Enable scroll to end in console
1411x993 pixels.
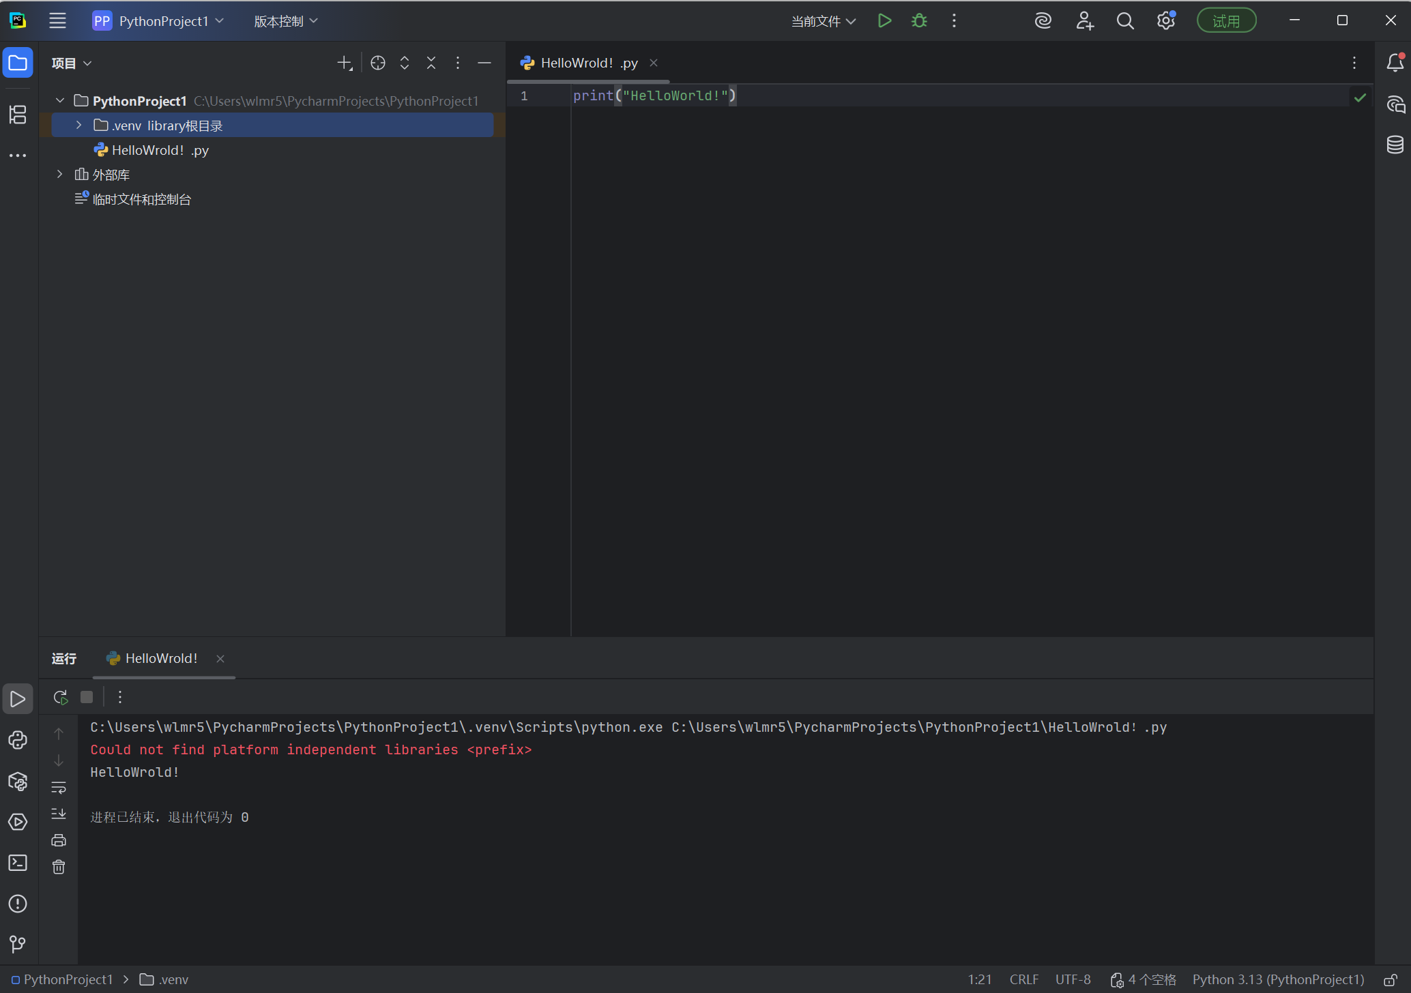(59, 814)
